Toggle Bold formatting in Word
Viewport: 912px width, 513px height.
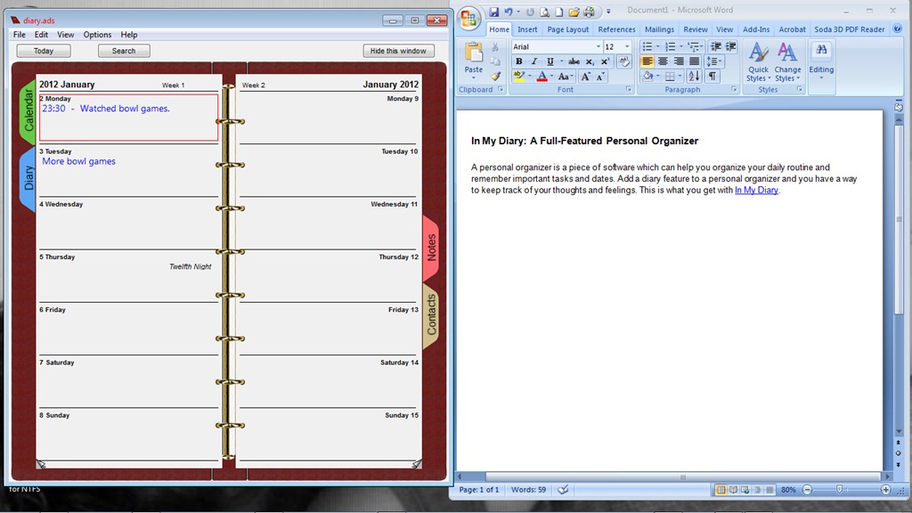pyautogui.click(x=519, y=61)
